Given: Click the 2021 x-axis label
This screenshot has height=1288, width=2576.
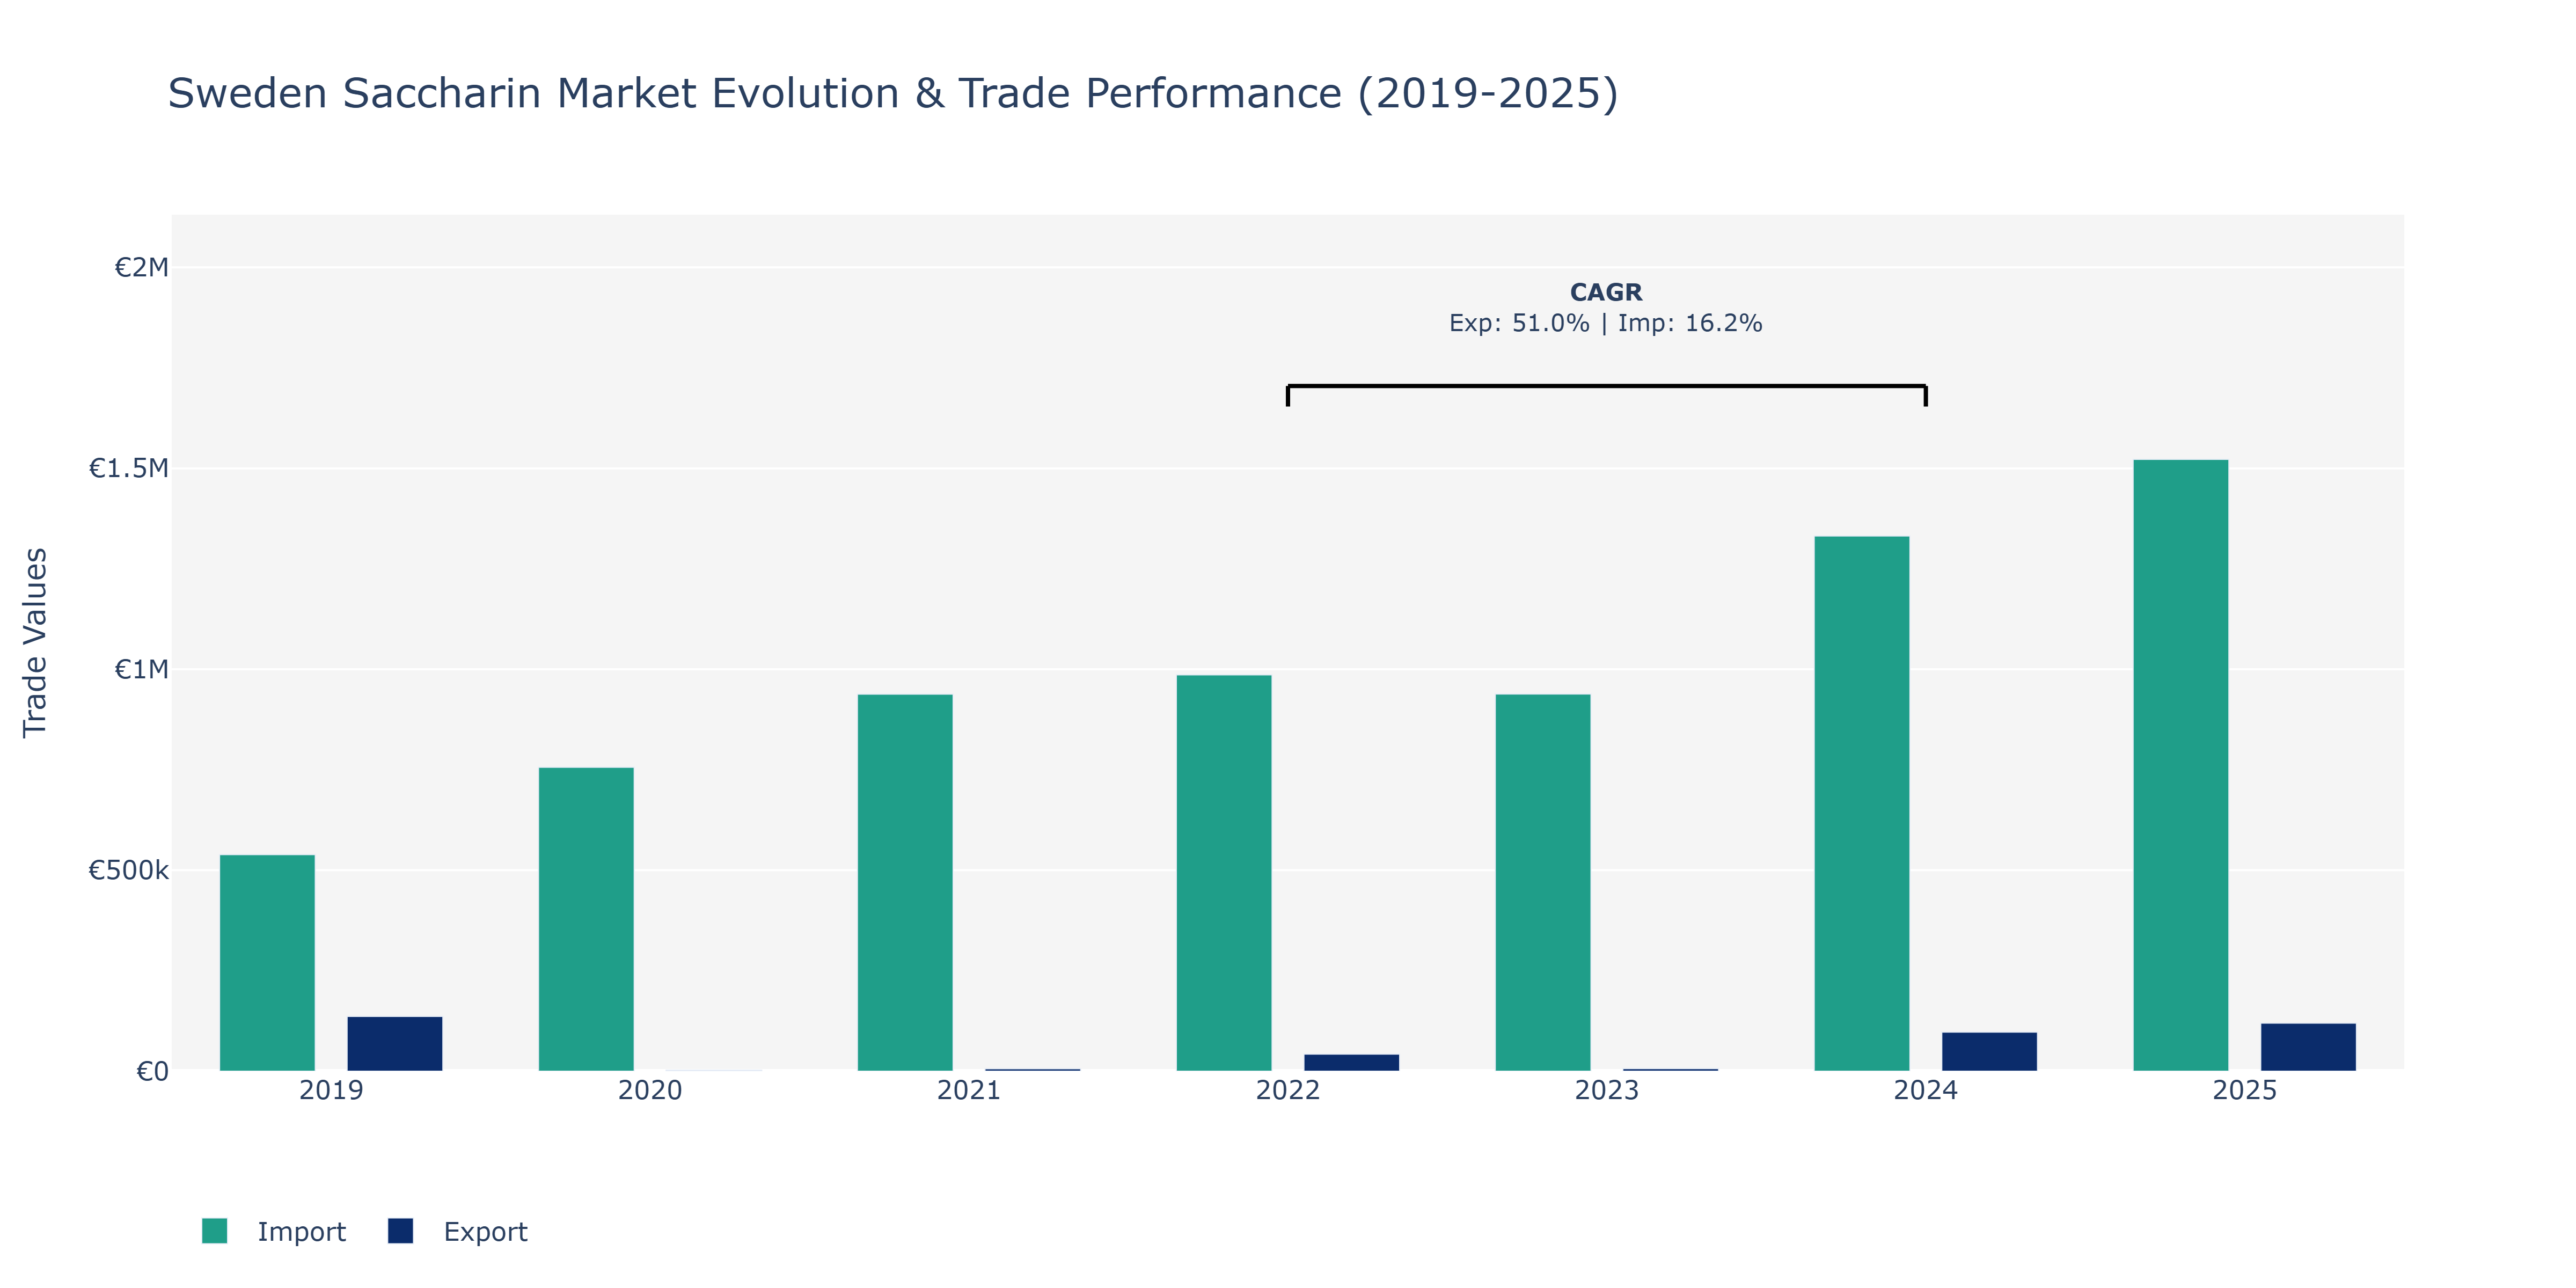Looking at the screenshot, I should (x=969, y=1090).
